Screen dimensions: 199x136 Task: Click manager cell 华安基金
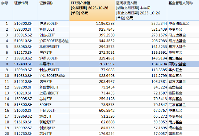tap(175, 70)
